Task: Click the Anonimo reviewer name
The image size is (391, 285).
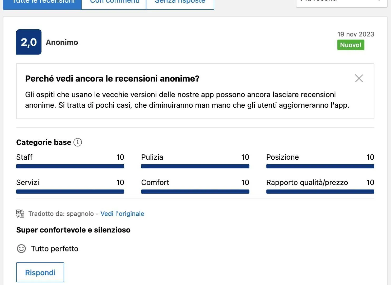Action: tap(62, 42)
